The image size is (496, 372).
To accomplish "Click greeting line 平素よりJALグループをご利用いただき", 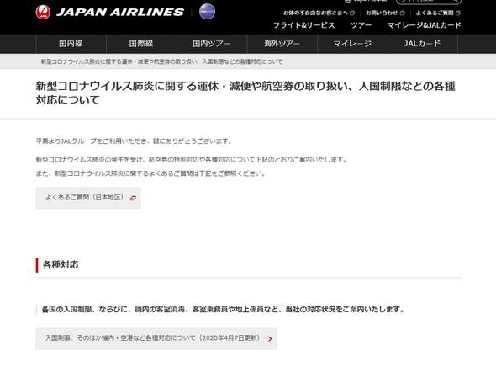I will 134,141.
